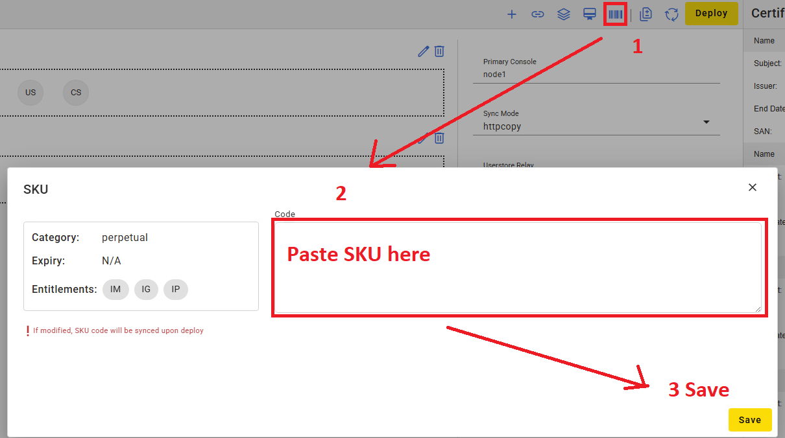Click the End Date label in certificate panel
The height and width of the screenshot is (438, 785).
click(769, 109)
